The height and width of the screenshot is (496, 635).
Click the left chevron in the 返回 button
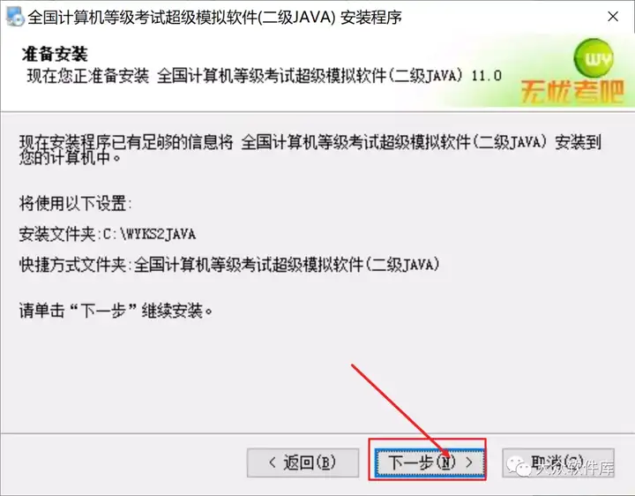273,462
